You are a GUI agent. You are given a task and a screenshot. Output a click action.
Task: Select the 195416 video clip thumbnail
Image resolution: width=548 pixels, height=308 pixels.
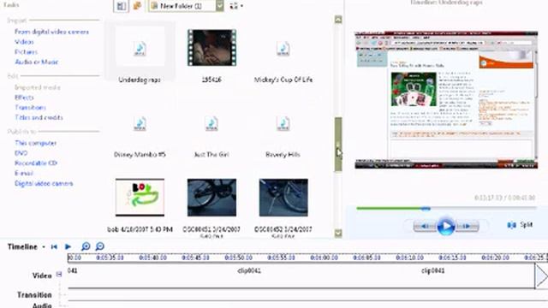[211, 48]
